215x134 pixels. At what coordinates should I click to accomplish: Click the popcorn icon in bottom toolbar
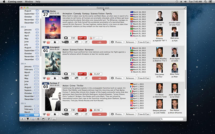click(54, 119)
